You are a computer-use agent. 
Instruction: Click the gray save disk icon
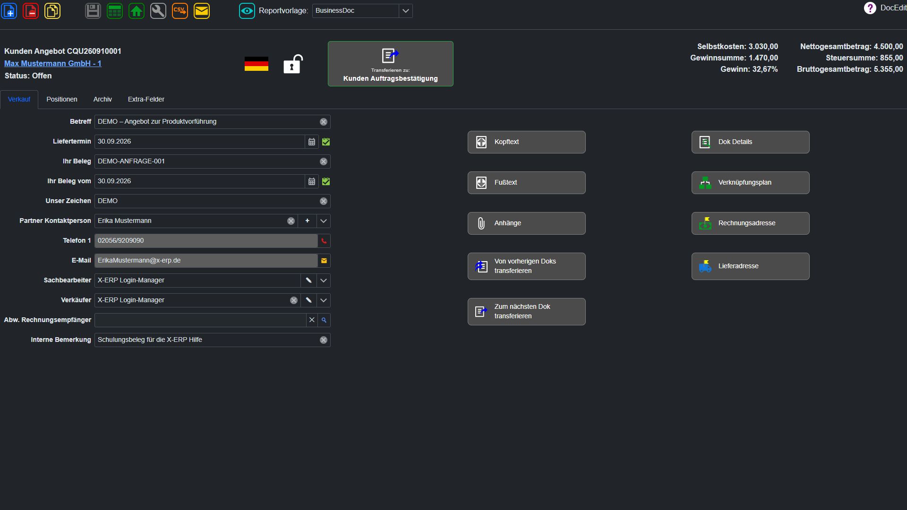pos(93,11)
